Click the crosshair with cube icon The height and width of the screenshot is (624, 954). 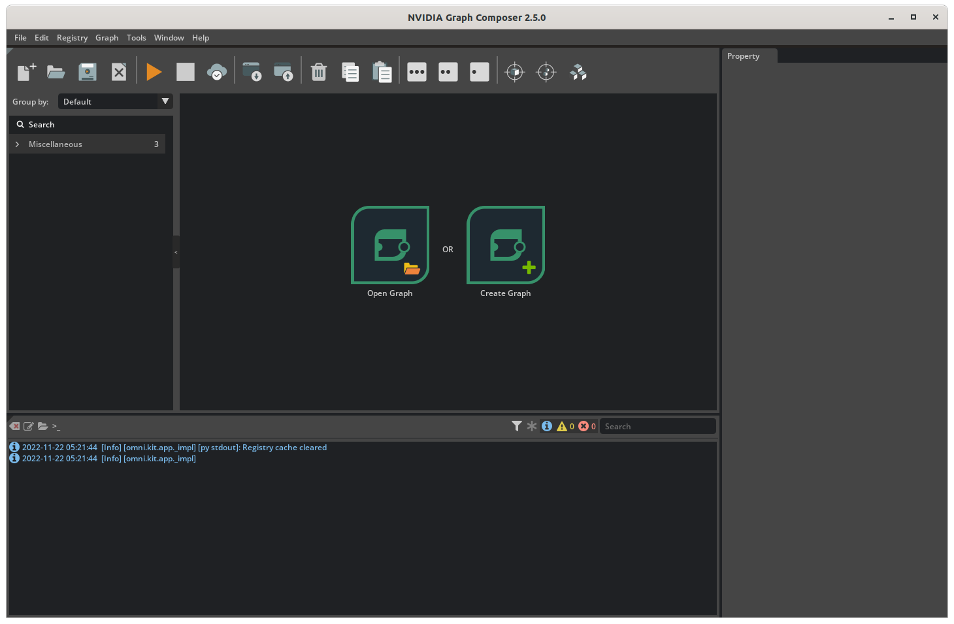coord(515,72)
